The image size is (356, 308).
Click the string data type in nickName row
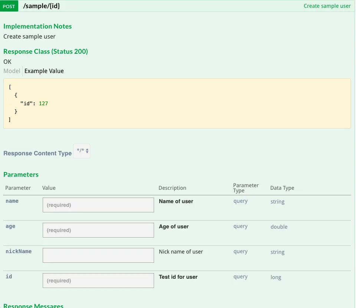pos(277,252)
